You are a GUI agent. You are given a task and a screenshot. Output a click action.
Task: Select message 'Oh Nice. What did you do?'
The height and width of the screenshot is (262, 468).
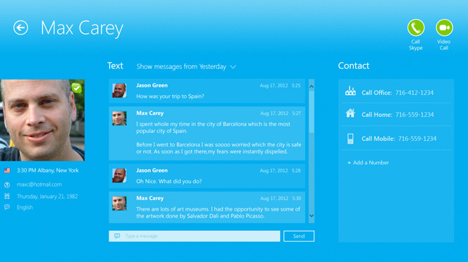point(207,176)
